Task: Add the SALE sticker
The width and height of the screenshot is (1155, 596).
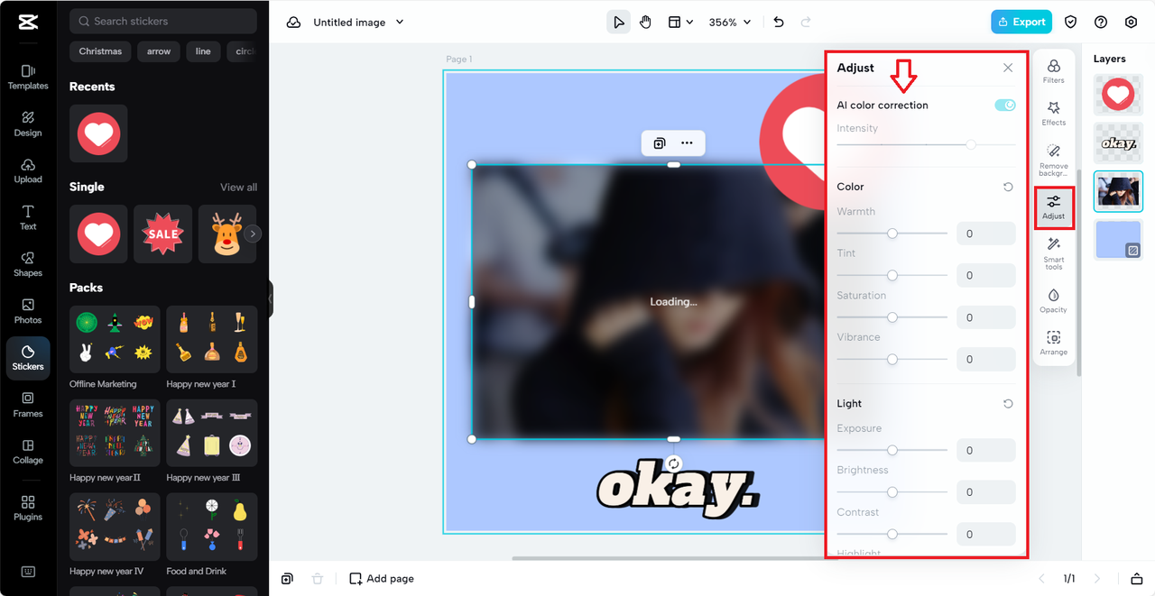Action: coord(163,234)
